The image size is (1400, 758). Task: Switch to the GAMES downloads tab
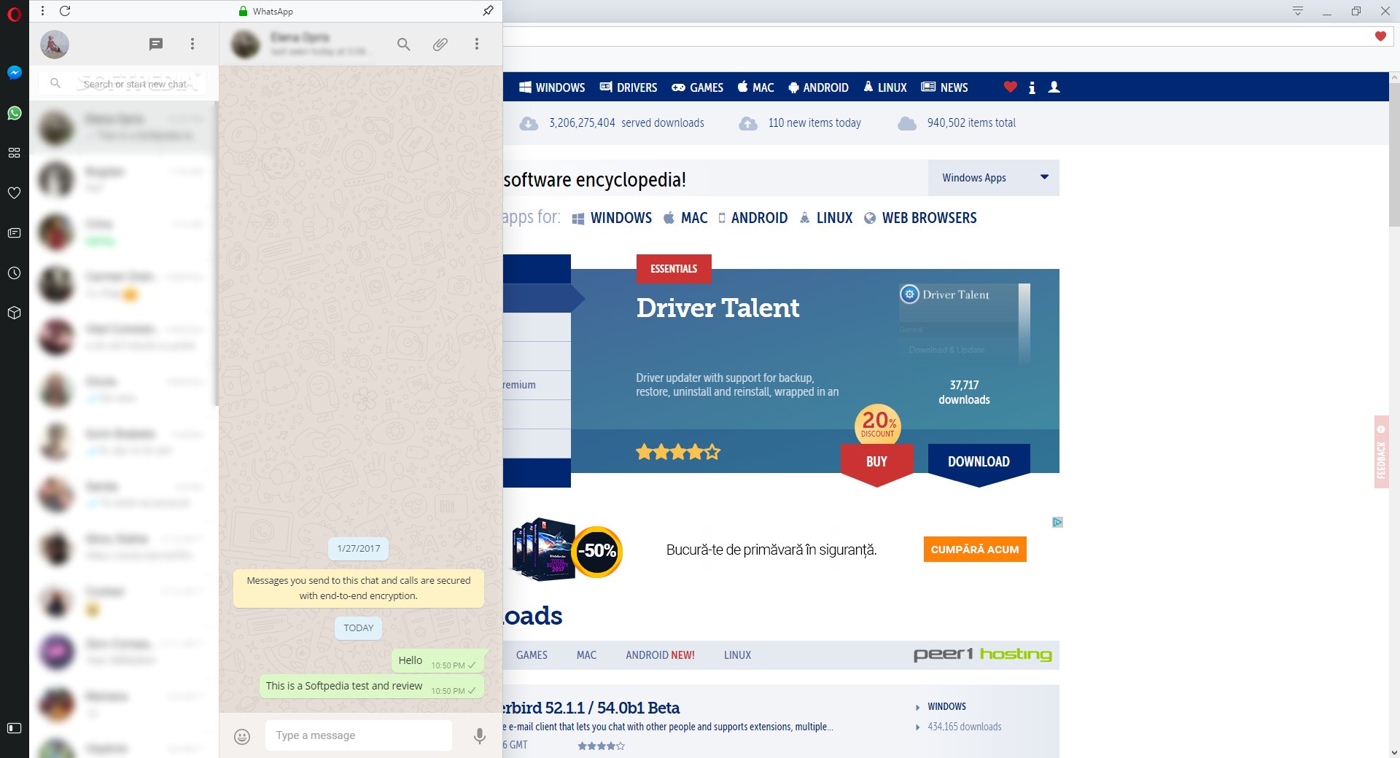click(x=532, y=655)
